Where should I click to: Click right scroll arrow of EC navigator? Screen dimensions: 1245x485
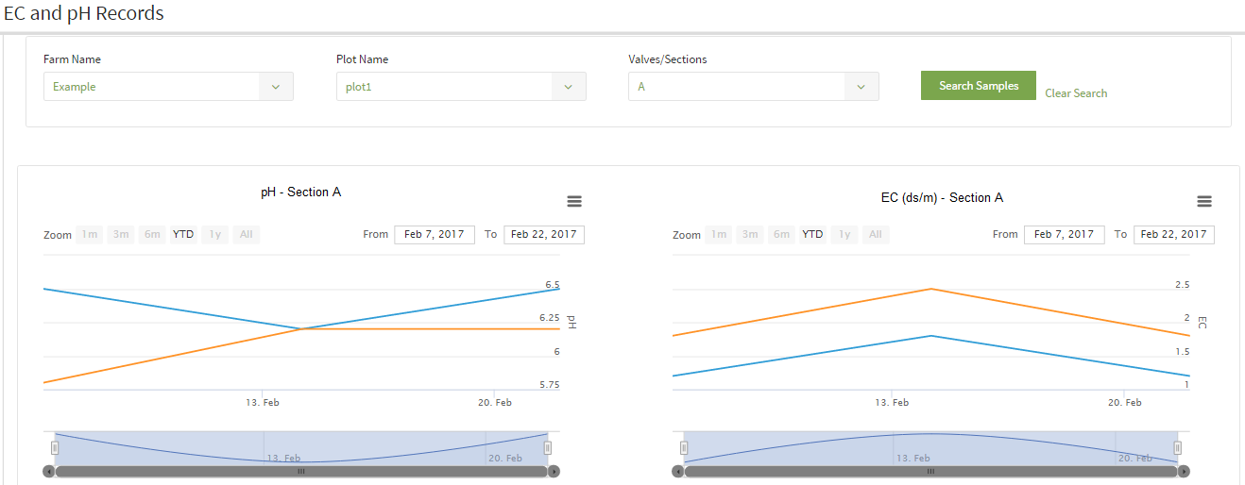coord(1184,471)
